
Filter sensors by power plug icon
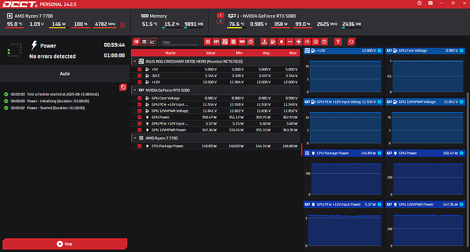(281, 42)
